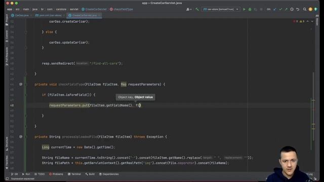The width and height of the screenshot is (324, 182).
Task: Open the Build tool window tab
Action: 90,174
